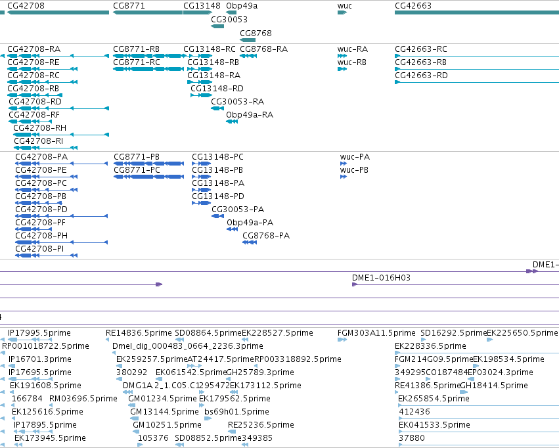Viewport: 559px width, 448px height.
Task: Select transcript CG42708-RH
Action: pos(40,128)
